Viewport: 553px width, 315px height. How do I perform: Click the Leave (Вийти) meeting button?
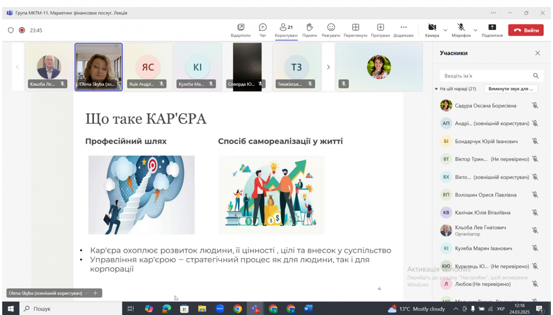pyautogui.click(x=526, y=30)
